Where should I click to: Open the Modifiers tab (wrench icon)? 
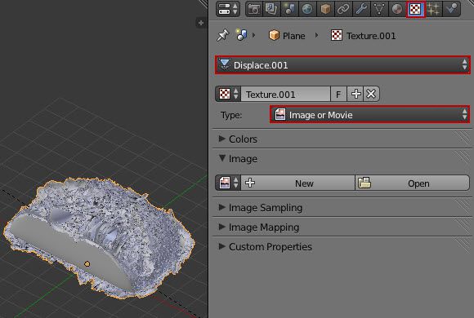pyautogui.click(x=361, y=9)
